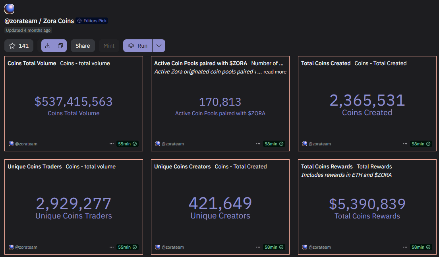Star this dashboard with 141 favorites
The image size is (439, 257).
[x=19, y=46]
